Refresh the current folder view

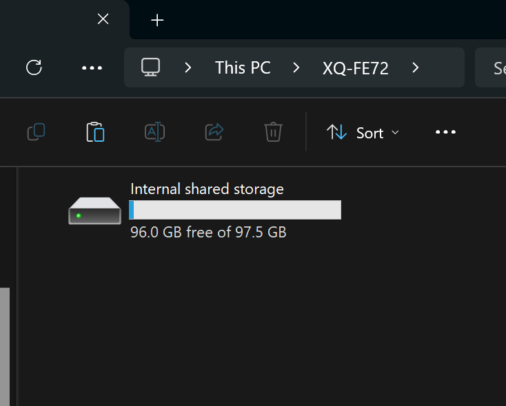point(34,67)
